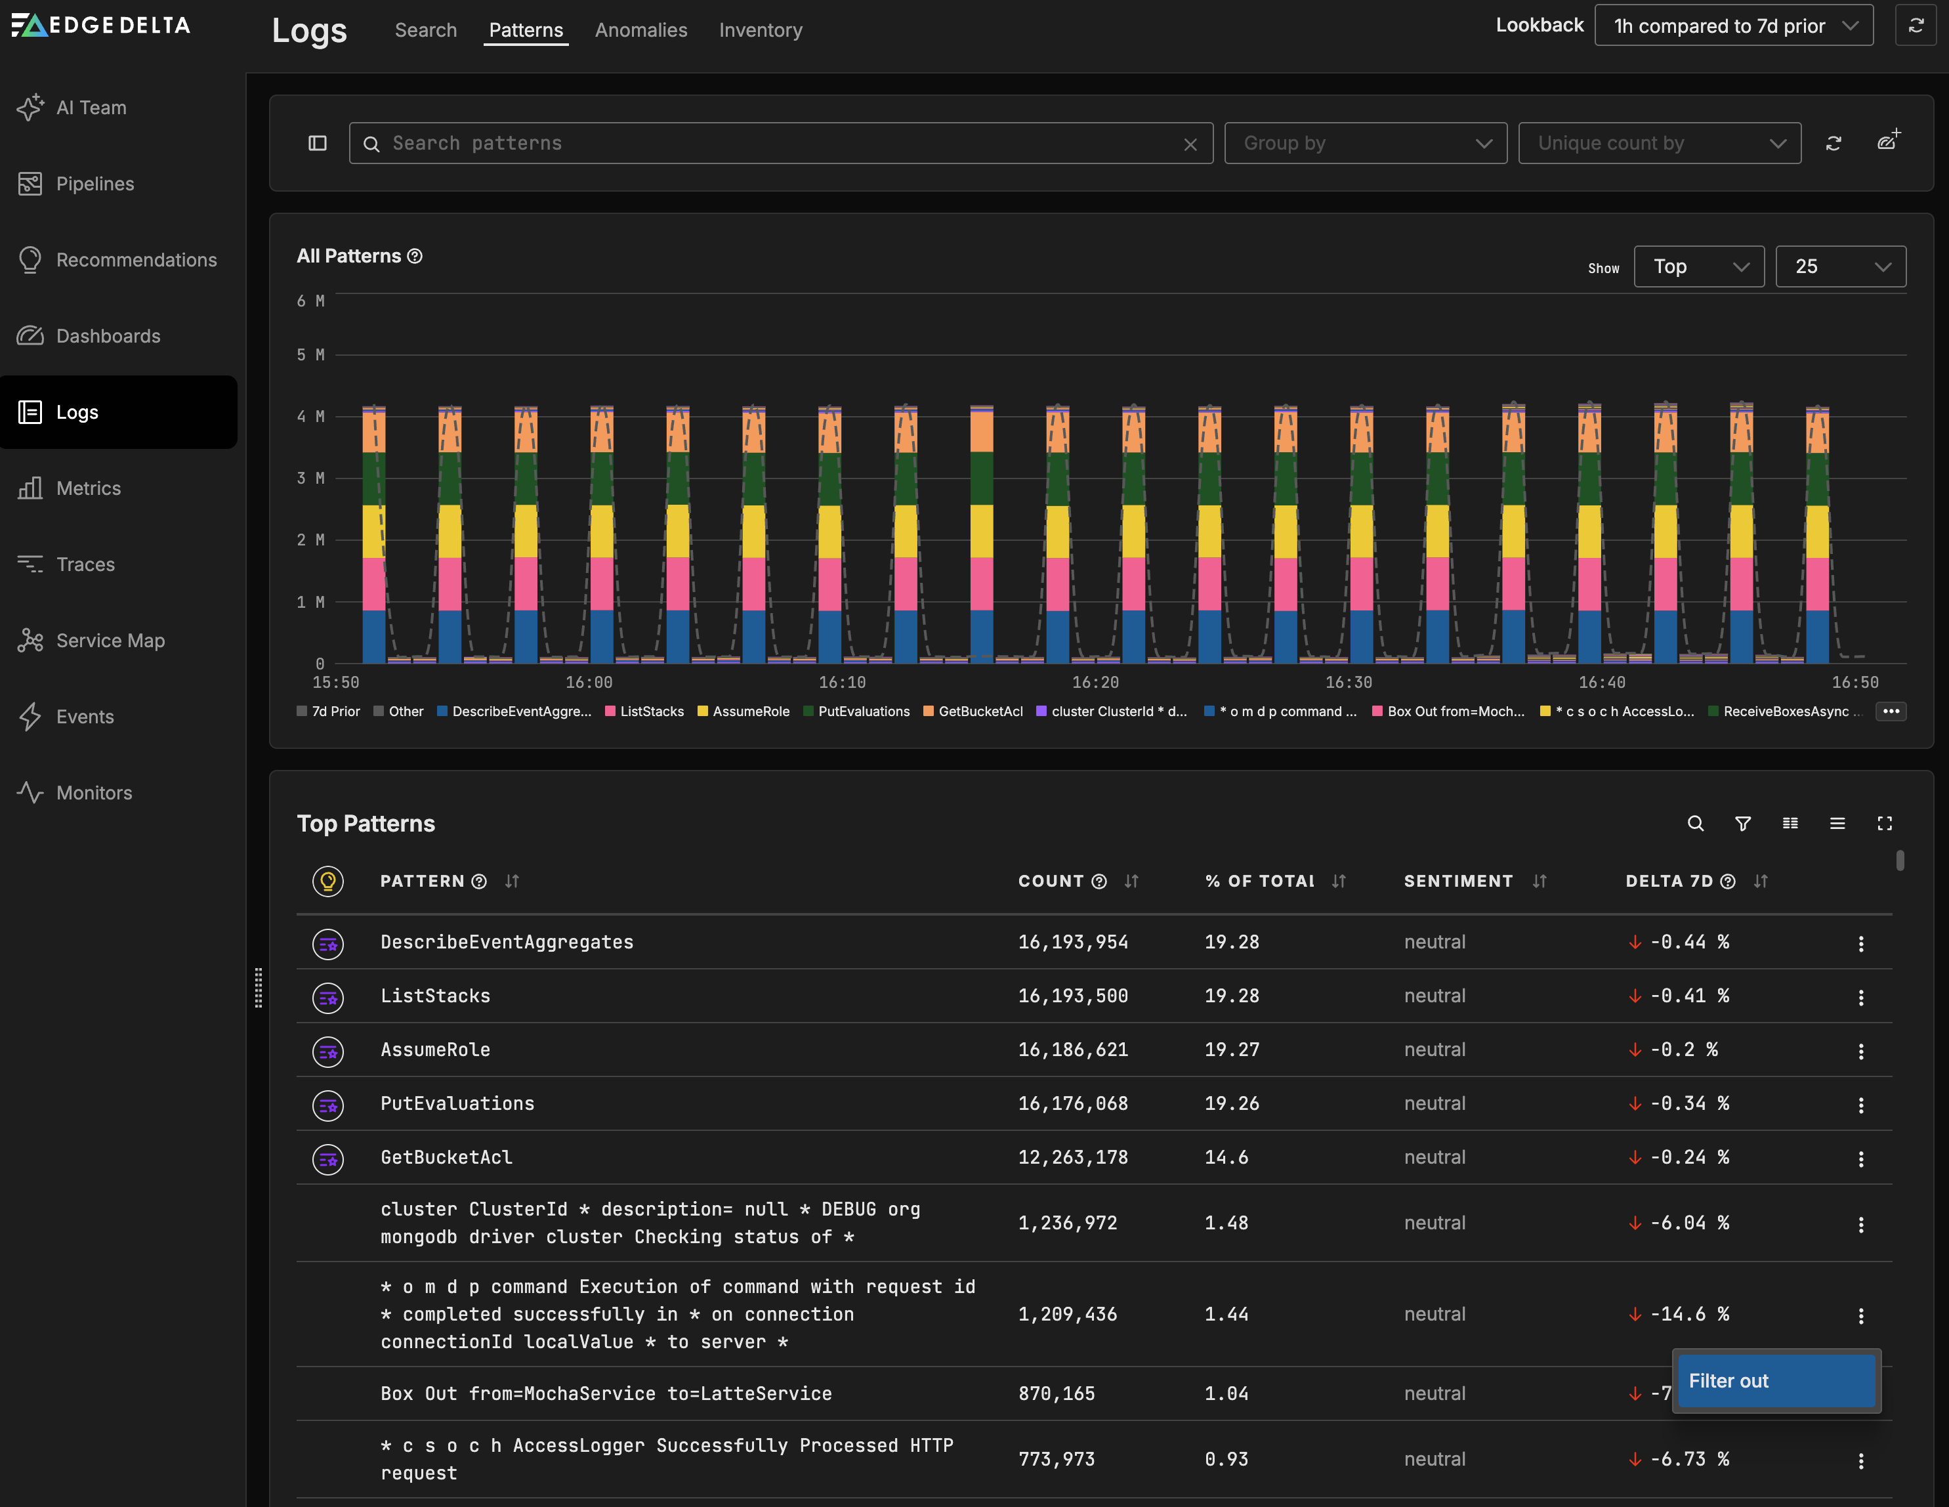
Task: Expand Top Patterns to fullscreen view
Action: pos(1885,823)
